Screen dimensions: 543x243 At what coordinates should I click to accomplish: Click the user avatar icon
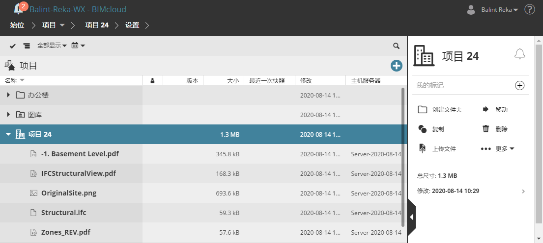click(471, 10)
